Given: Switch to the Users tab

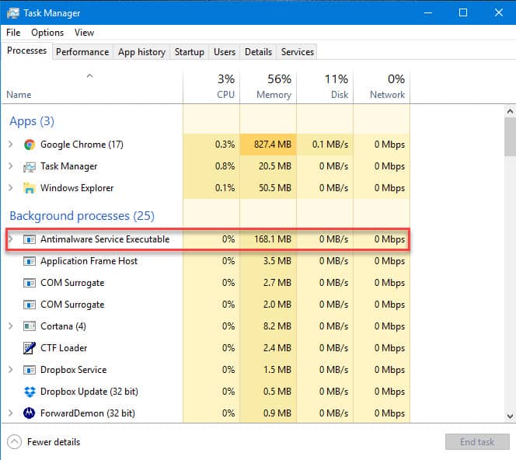Looking at the screenshot, I should 225,52.
